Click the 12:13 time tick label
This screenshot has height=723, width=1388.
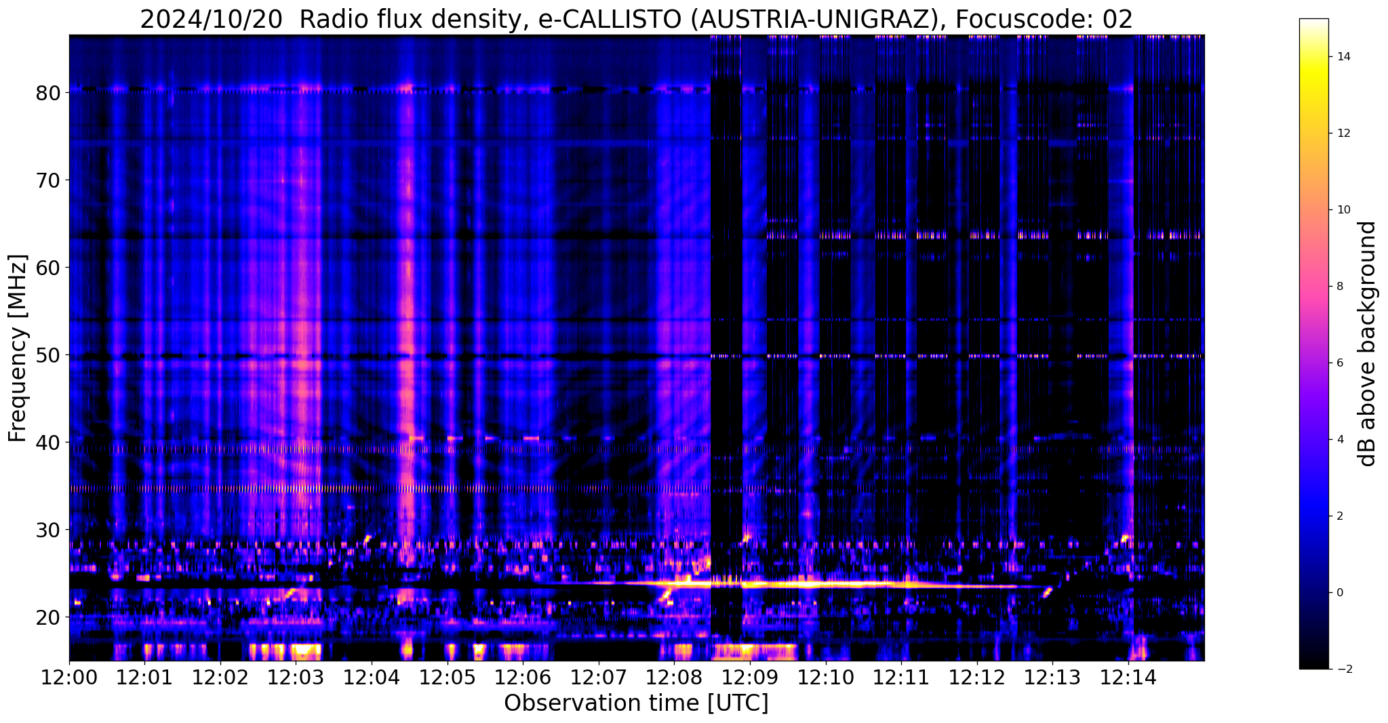pos(1052,678)
